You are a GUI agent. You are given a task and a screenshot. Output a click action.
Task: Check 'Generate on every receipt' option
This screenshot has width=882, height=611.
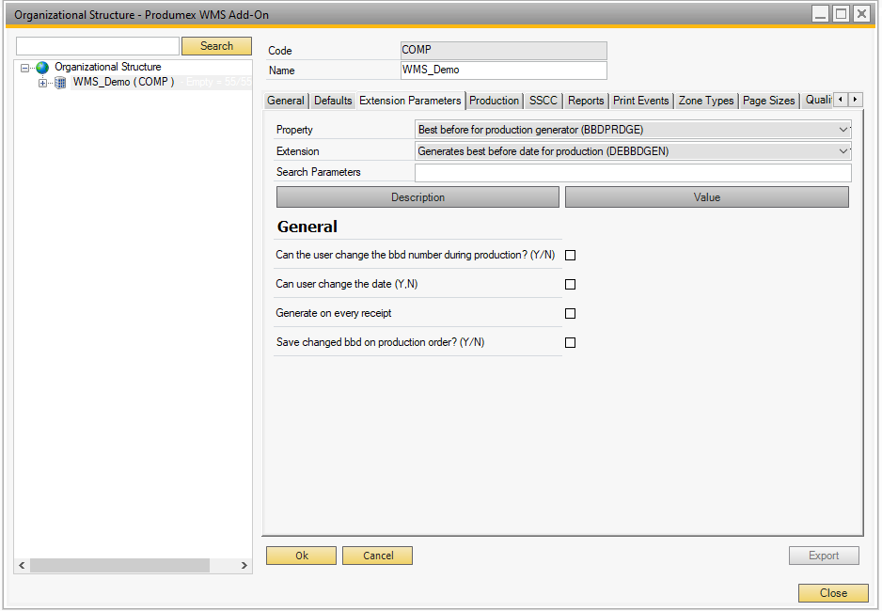click(x=570, y=314)
